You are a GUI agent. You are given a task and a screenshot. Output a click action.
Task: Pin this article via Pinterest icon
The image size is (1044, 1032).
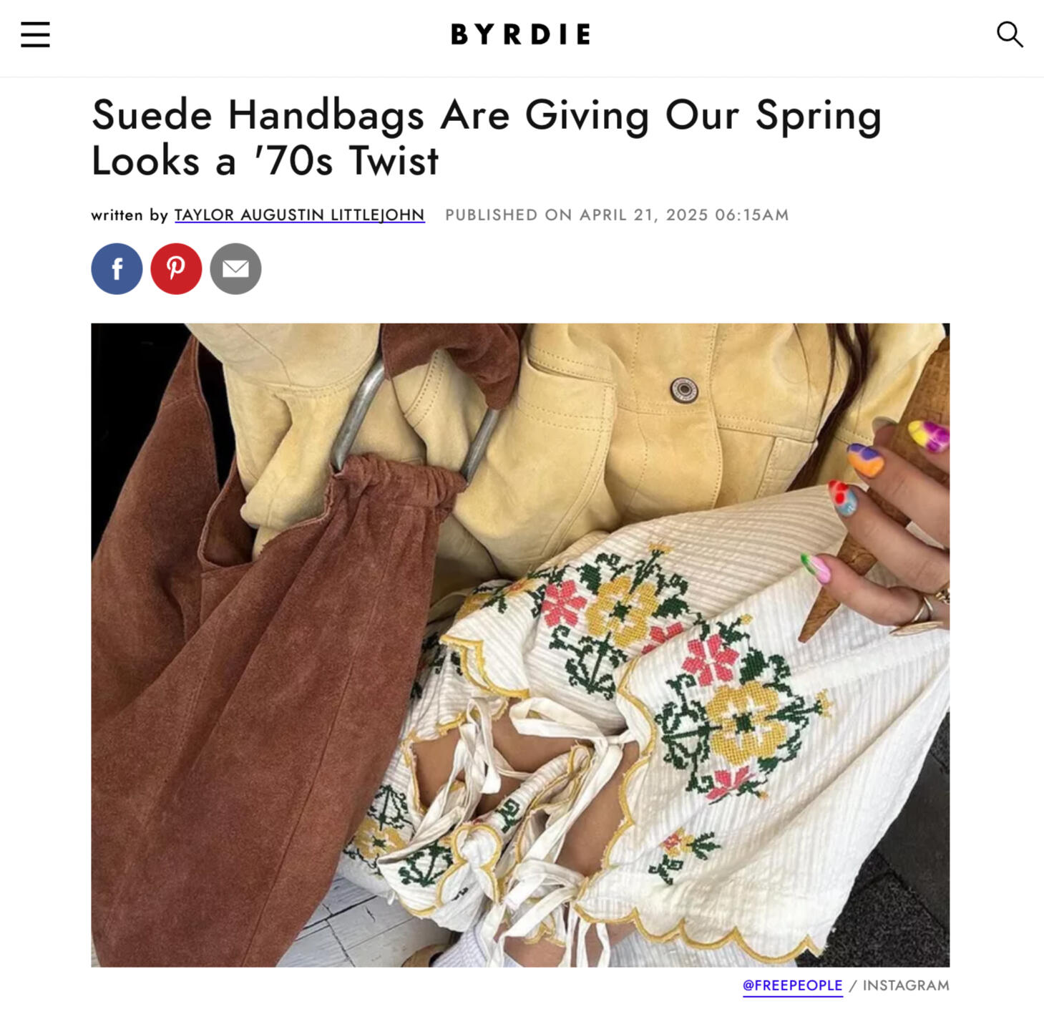click(176, 268)
